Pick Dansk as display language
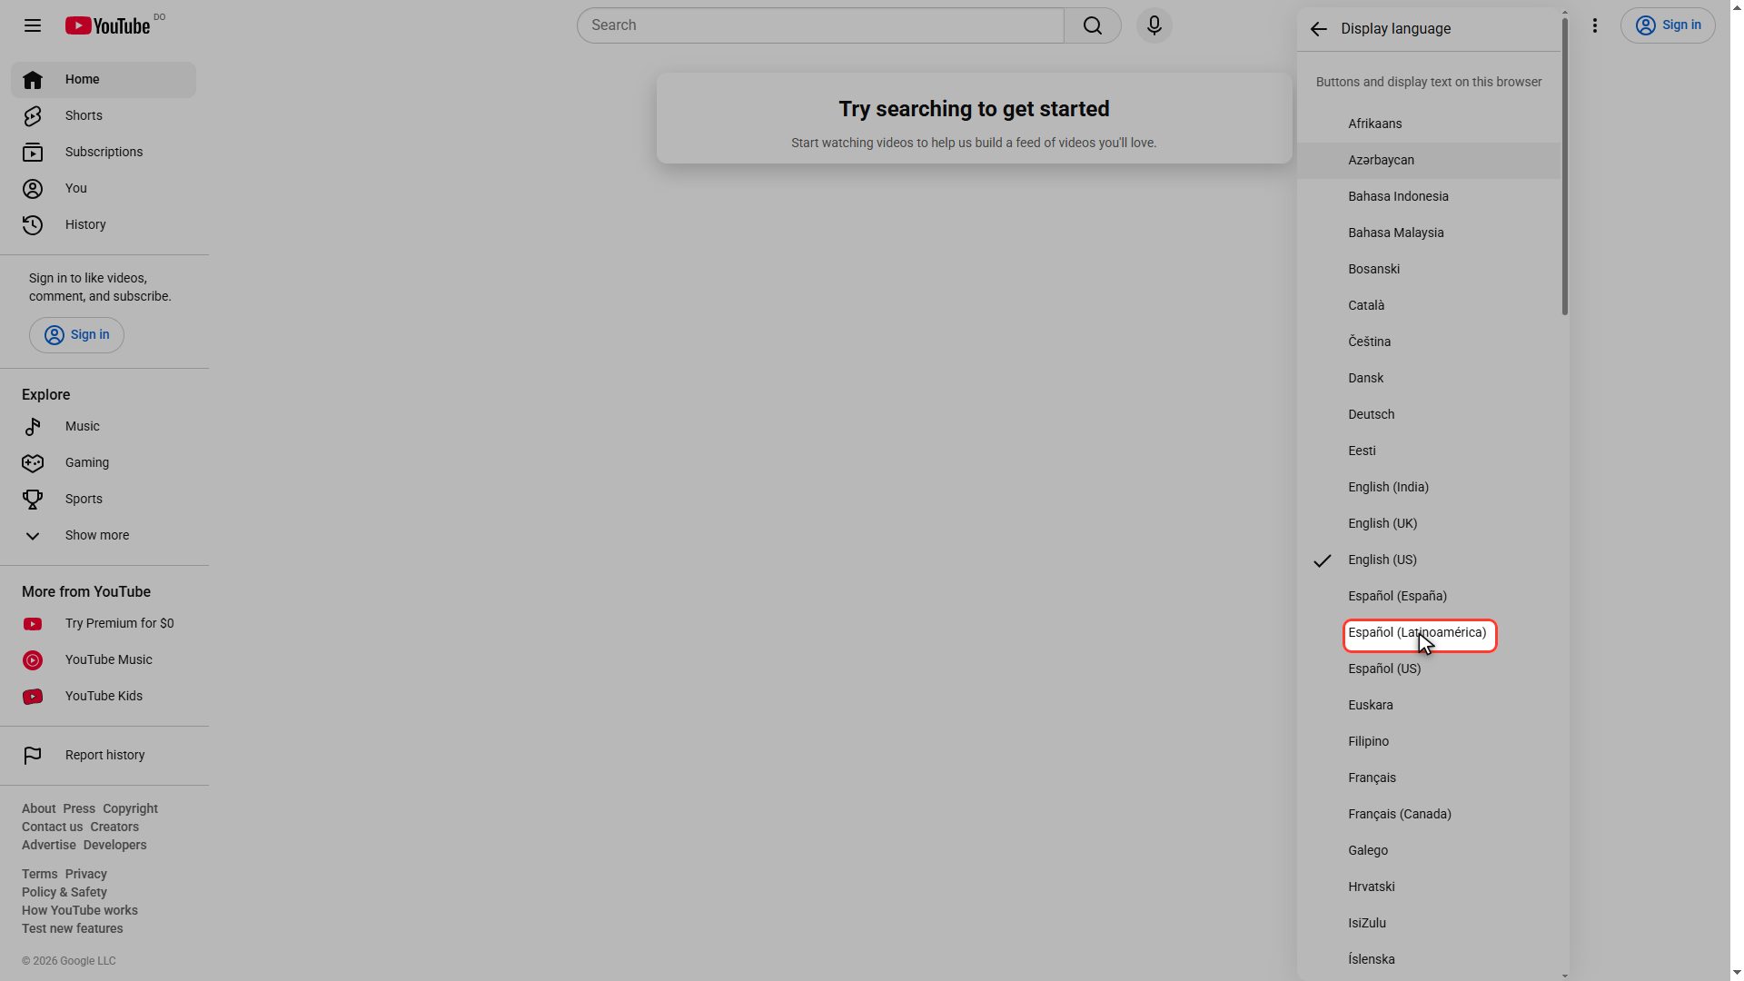Screen dimensions: 1744x981 (1429, 379)
